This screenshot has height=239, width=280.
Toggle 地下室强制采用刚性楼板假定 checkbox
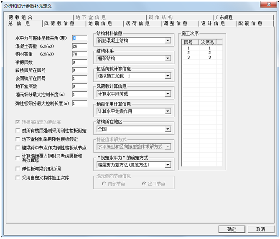click(17, 139)
